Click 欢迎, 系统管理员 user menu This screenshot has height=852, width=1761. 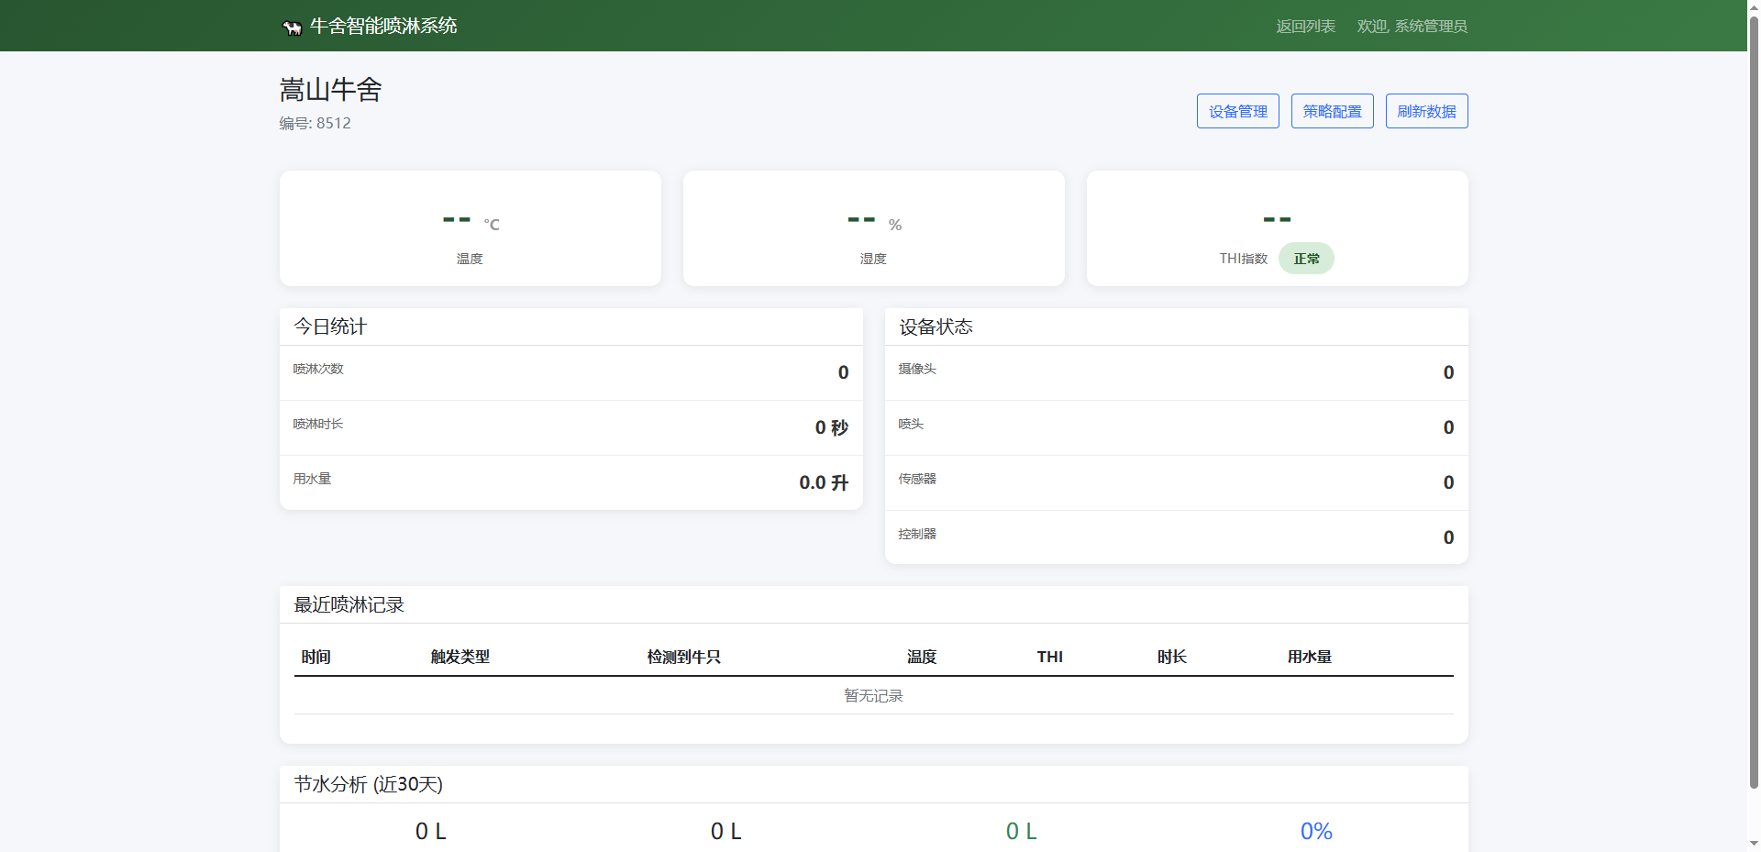coord(1412,27)
